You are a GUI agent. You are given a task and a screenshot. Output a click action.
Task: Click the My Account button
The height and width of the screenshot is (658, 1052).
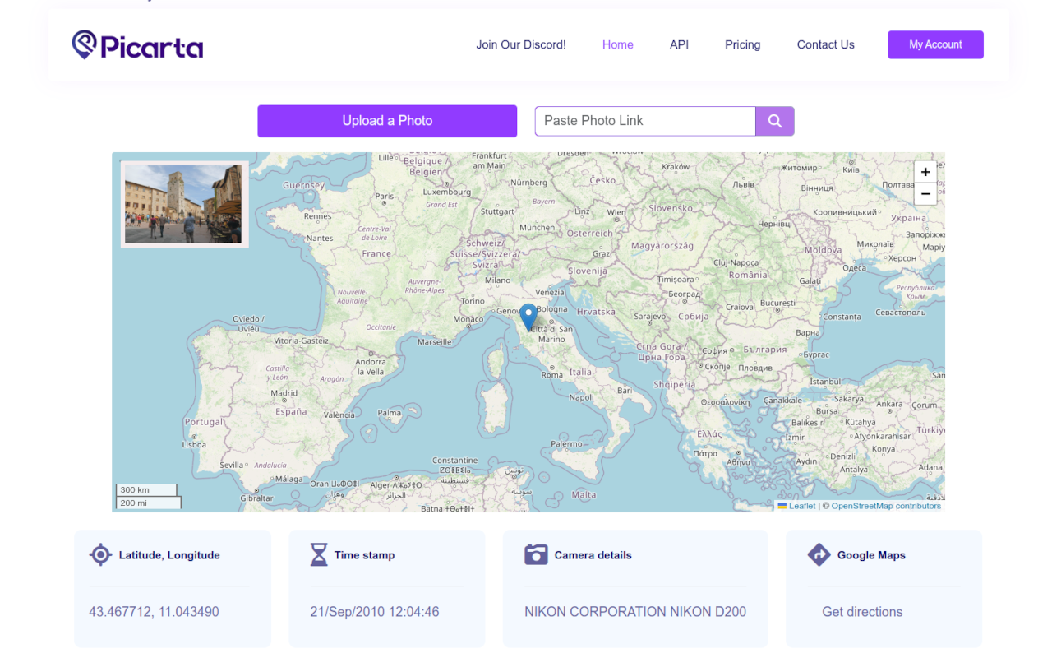(x=935, y=44)
